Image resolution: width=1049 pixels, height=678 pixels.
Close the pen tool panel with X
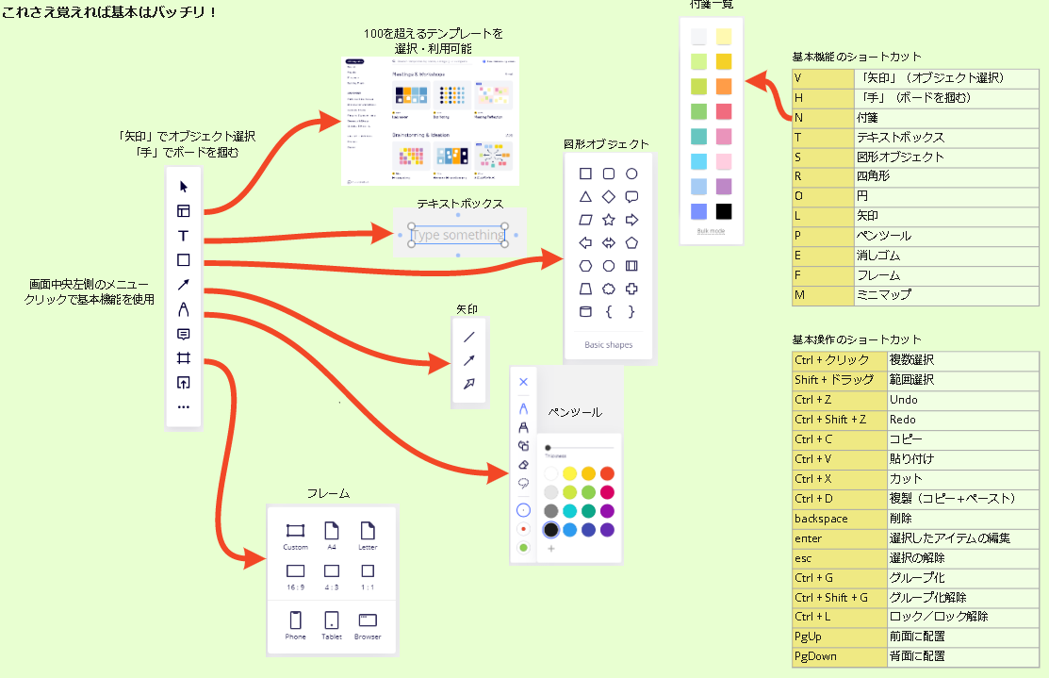(x=524, y=382)
